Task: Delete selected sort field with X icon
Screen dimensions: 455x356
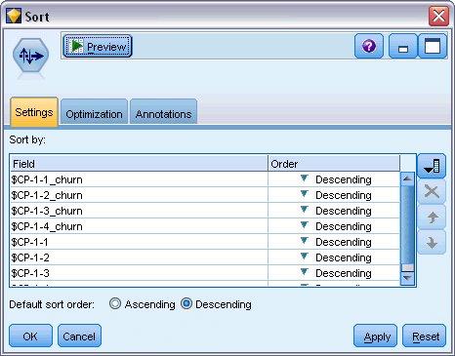Action: point(432,191)
